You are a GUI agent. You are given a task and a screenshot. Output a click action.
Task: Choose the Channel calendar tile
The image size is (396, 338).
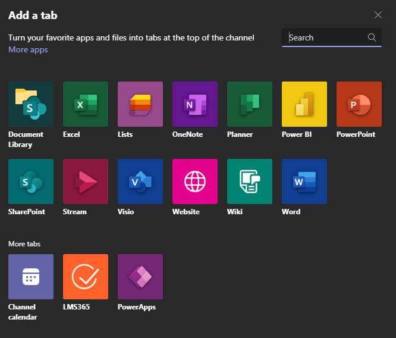[31, 277]
